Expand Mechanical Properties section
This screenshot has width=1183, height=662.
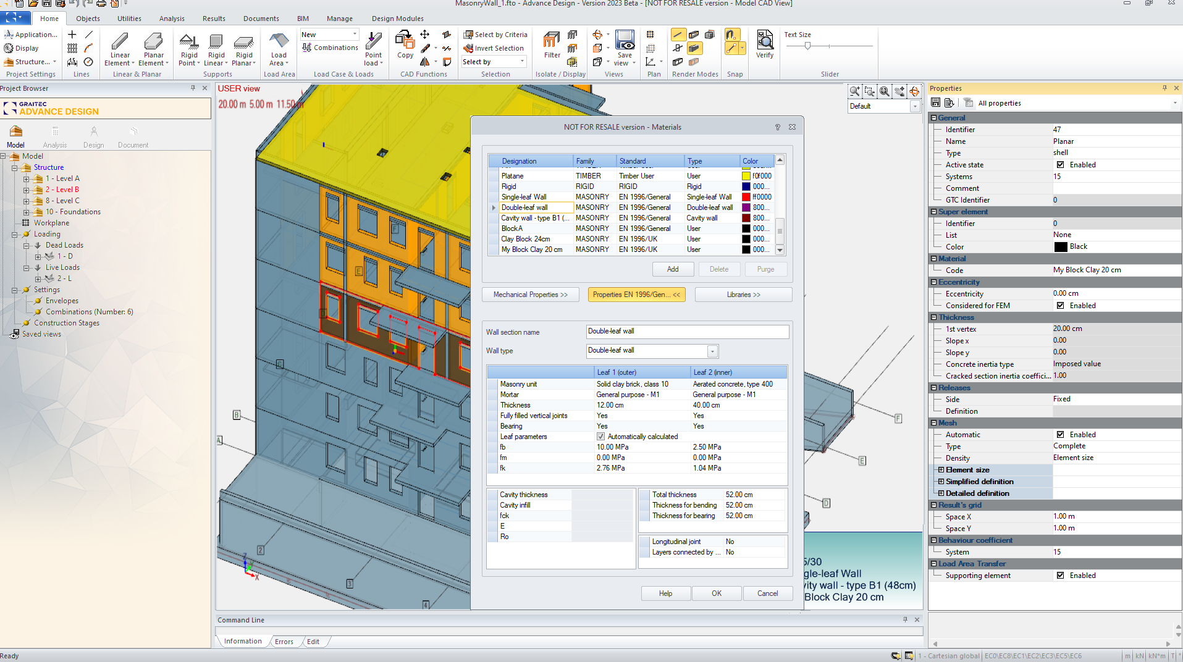point(530,295)
